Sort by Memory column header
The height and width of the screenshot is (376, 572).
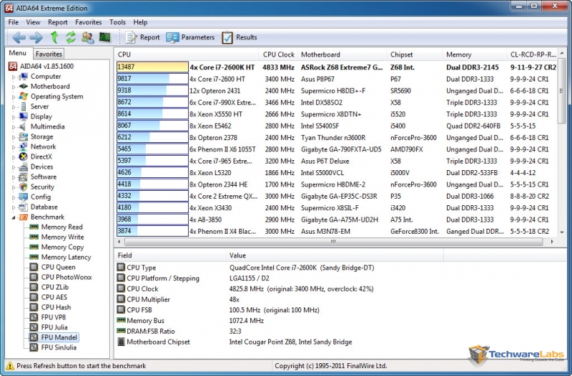(x=474, y=55)
